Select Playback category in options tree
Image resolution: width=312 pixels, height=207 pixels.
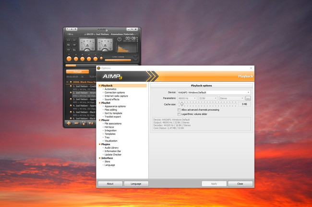[x=107, y=86]
